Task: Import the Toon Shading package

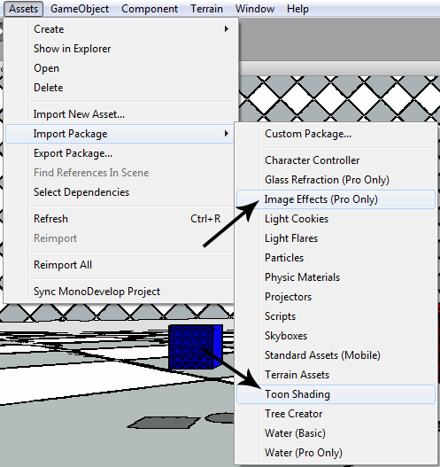Action: click(336, 394)
